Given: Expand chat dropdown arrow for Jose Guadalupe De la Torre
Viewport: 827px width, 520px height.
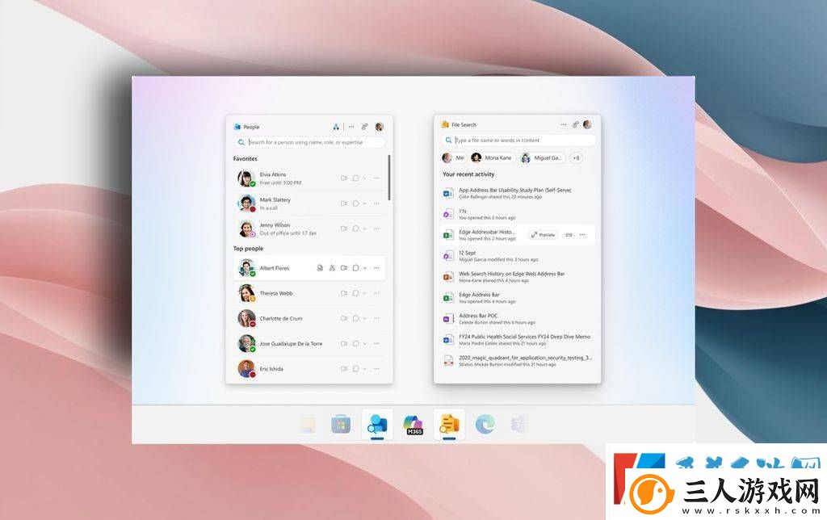Looking at the screenshot, I should 364,343.
